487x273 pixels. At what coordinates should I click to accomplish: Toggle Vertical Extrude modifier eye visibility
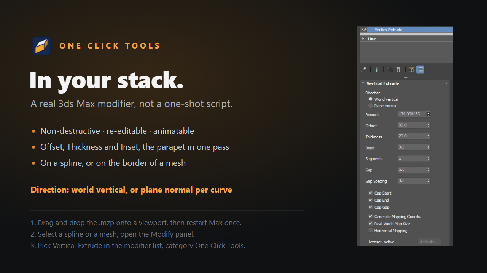coord(364,30)
